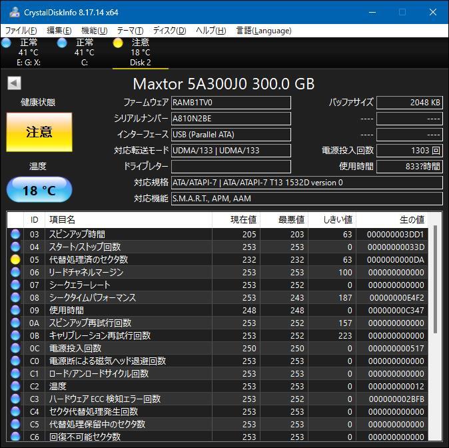Click raw value 0000000000DA
Viewport: 449px width, 448px height.
(x=396, y=260)
